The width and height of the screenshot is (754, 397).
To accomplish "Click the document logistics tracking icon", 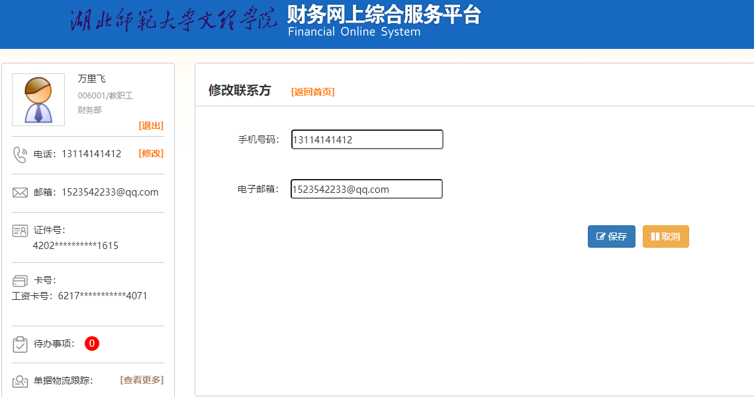I will (20, 381).
